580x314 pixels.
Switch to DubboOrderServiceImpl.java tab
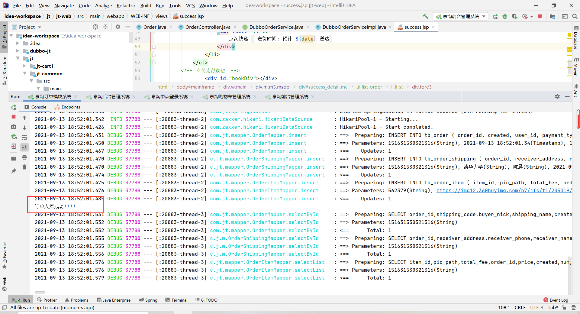pyautogui.click(x=354, y=27)
